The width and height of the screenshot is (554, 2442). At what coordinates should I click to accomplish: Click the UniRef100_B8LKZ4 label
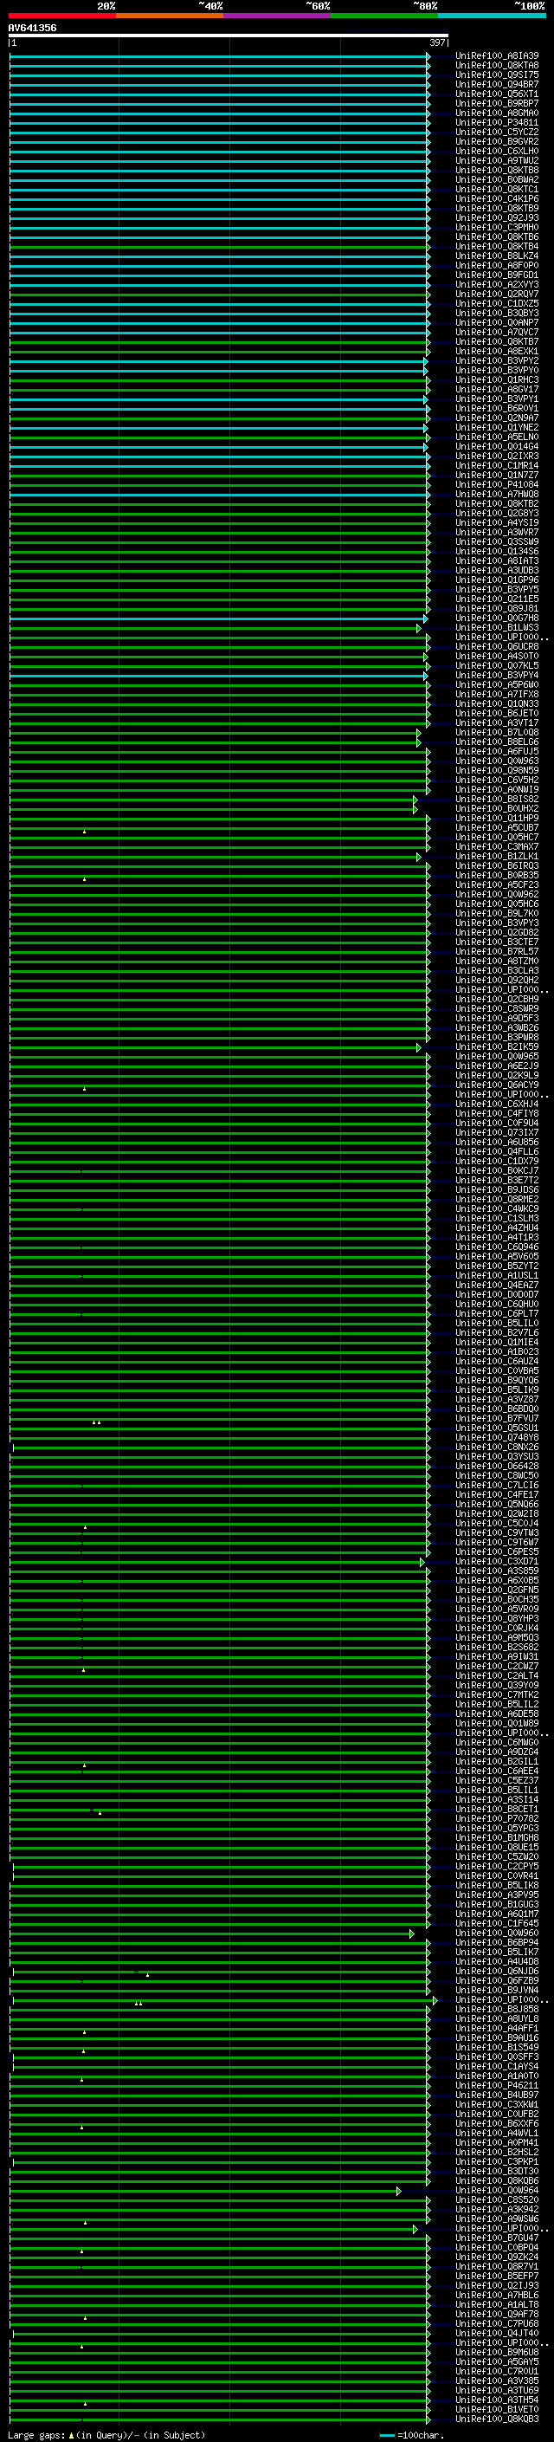(497, 256)
